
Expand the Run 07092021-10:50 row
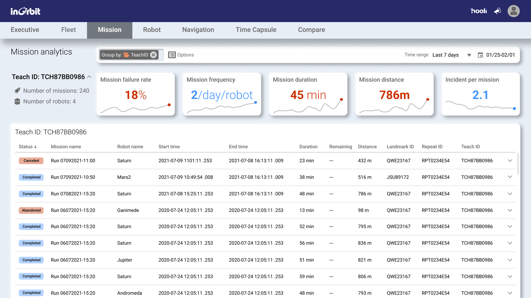click(x=510, y=177)
